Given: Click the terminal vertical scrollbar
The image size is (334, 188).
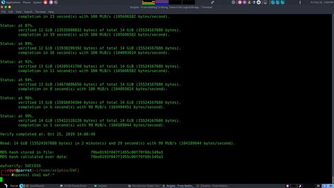Looking at the screenshot, I should (x=333, y=99).
